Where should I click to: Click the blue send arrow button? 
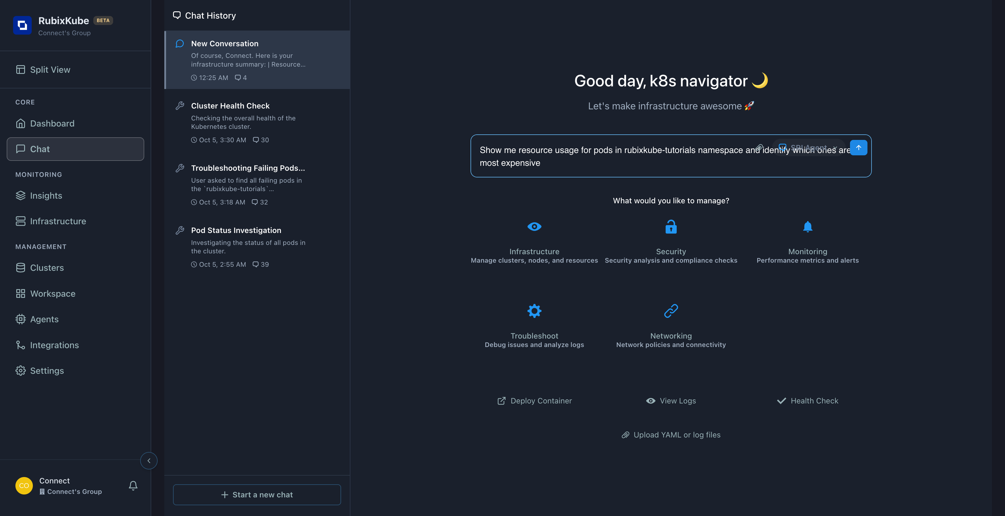858,147
